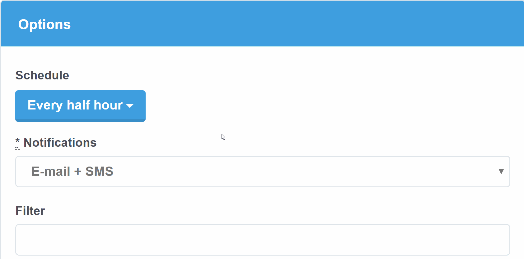Open the Notifications select box
This screenshot has width=524, height=259.
(262, 172)
